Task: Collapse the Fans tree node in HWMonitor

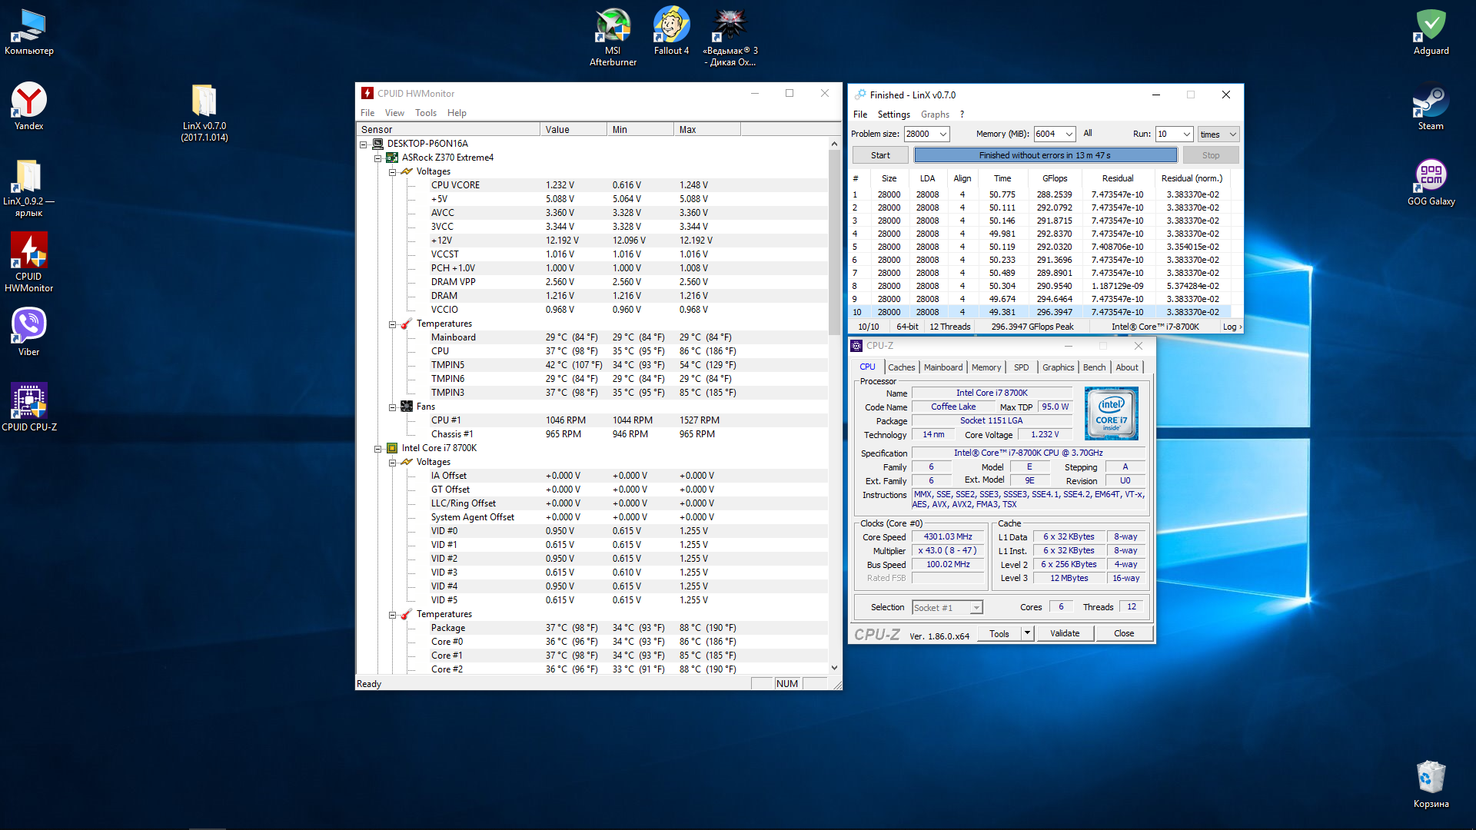Action: pyautogui.click(x=392, y=407)
